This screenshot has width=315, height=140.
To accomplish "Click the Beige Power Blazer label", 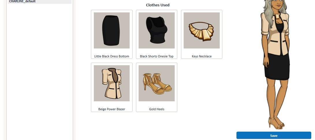I will [x=112, y=109].
